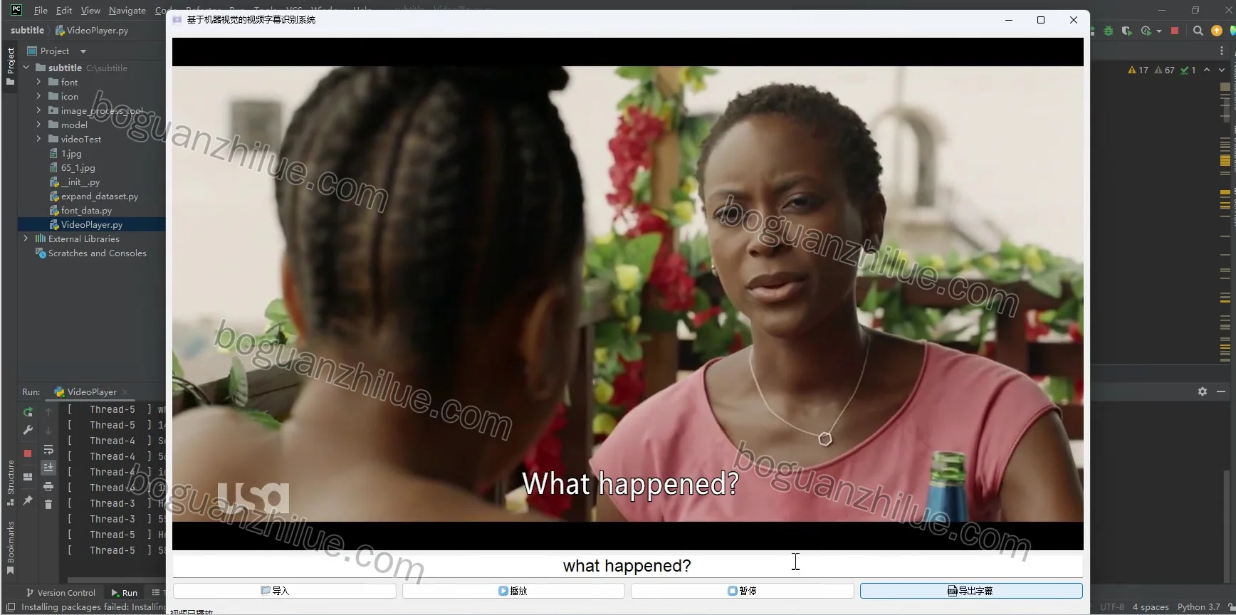Run with Coverage icon in PyCharm toolbar
This screenshot has width=1236, height=615.
pyautogui.click(x=1126, y=31)
